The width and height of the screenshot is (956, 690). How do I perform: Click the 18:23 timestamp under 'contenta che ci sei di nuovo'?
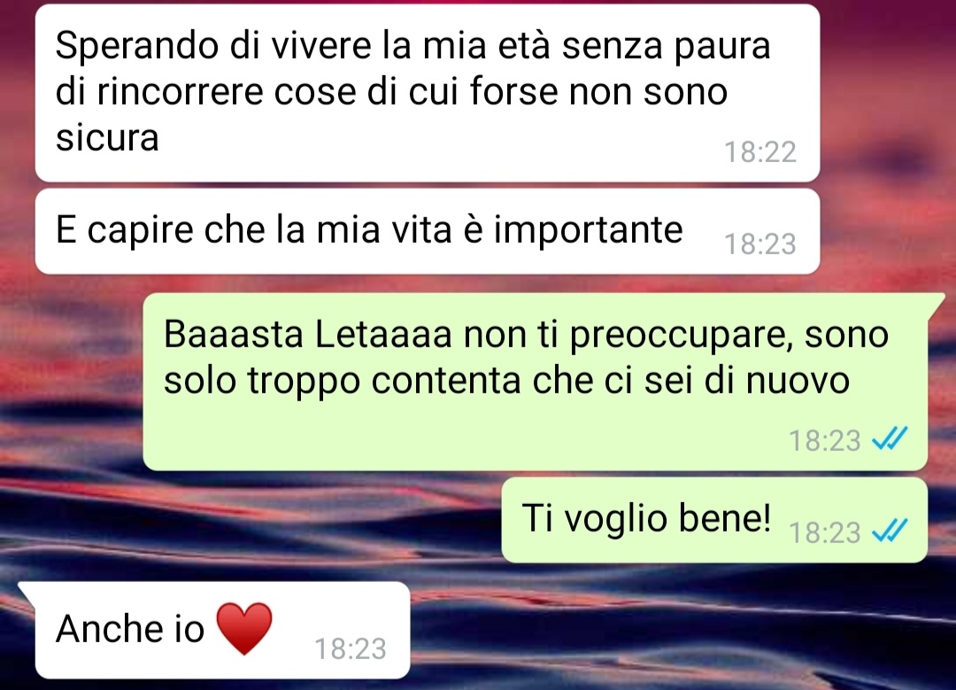(824, 440)
